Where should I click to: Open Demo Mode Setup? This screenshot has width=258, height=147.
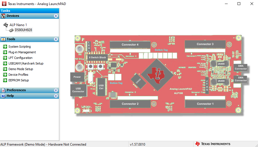pos(20,69)
